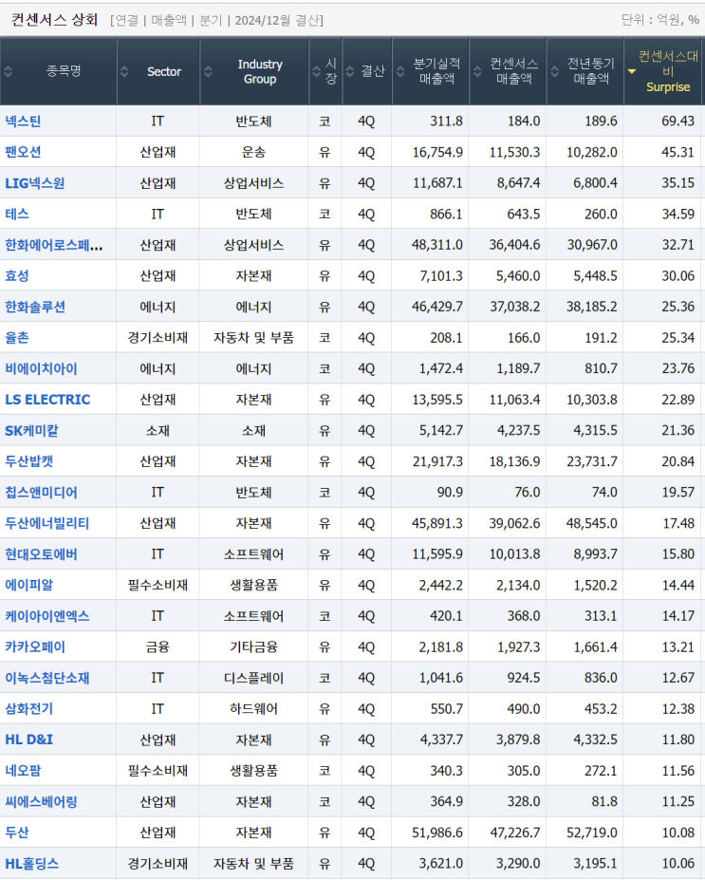The image size is (705, 880).
Task: Click the LS ELECTRIC link
Action: [x=47, y=400]
